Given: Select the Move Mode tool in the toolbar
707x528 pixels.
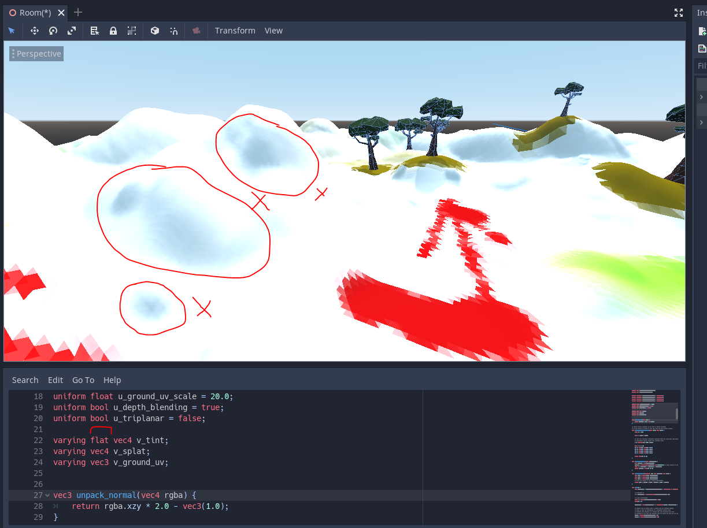Looking at the screenshot, I should click(x=35, y=30).
